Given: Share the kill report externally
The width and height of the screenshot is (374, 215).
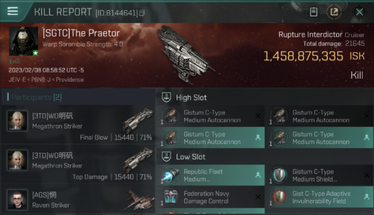Looking at the screenshot, I should point(334,12).
